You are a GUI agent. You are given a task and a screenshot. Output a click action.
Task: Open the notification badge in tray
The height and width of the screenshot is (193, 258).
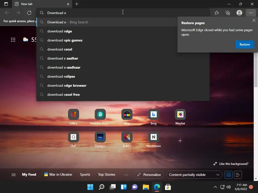[x=251, y=187]
